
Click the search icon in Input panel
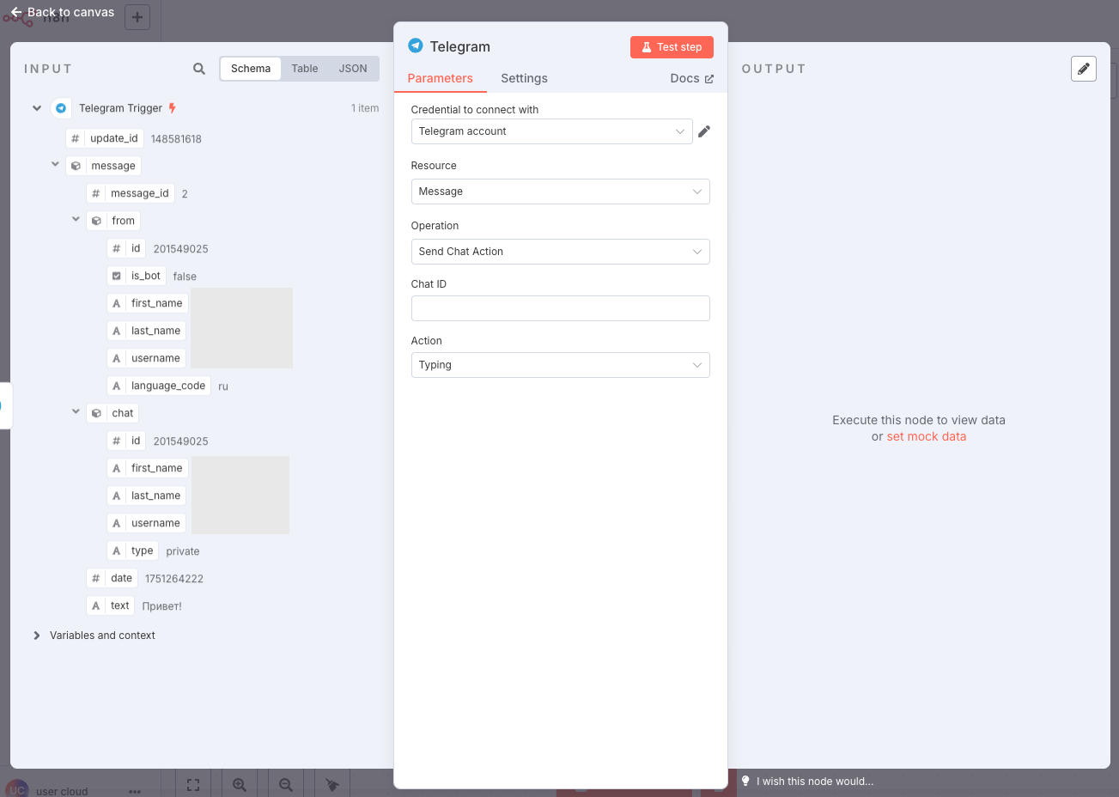coord(199,69)
